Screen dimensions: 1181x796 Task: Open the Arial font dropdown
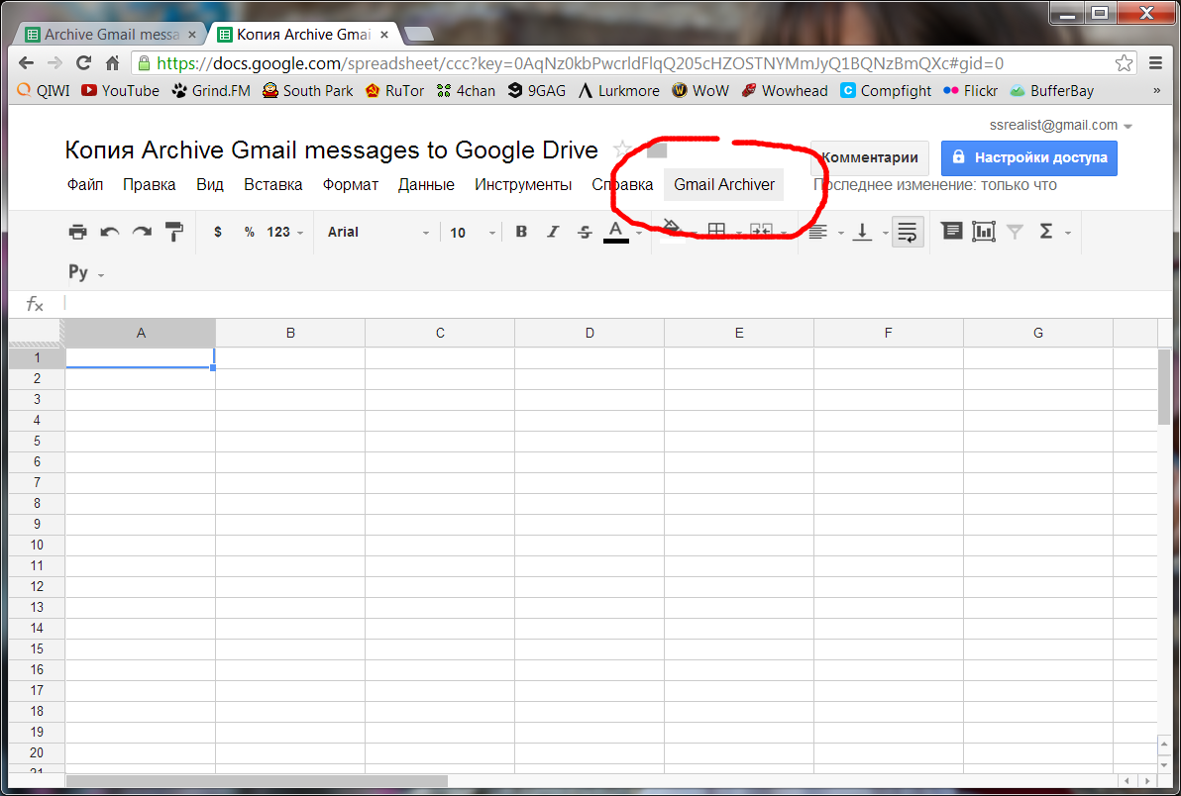click(378, 232)
